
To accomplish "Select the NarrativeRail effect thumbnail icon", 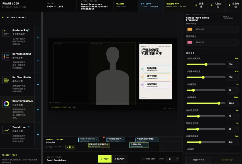I will click(6, 56).
